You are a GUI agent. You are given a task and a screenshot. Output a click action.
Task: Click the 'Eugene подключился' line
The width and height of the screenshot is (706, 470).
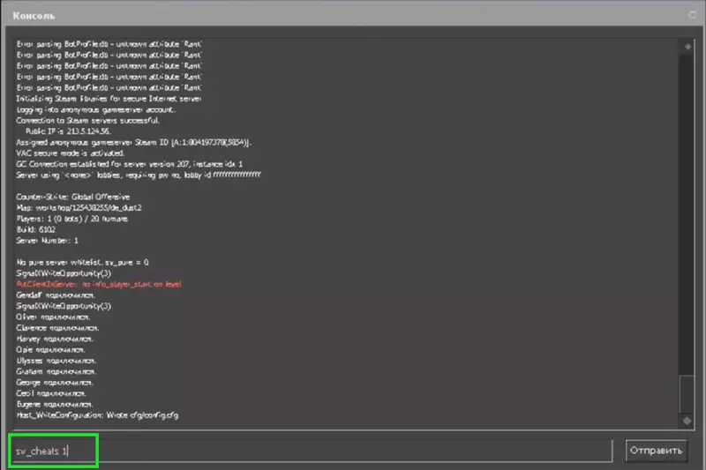(55, 405)
